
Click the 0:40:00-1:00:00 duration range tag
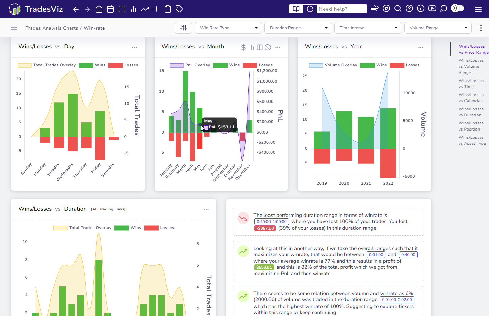(272, 222)
